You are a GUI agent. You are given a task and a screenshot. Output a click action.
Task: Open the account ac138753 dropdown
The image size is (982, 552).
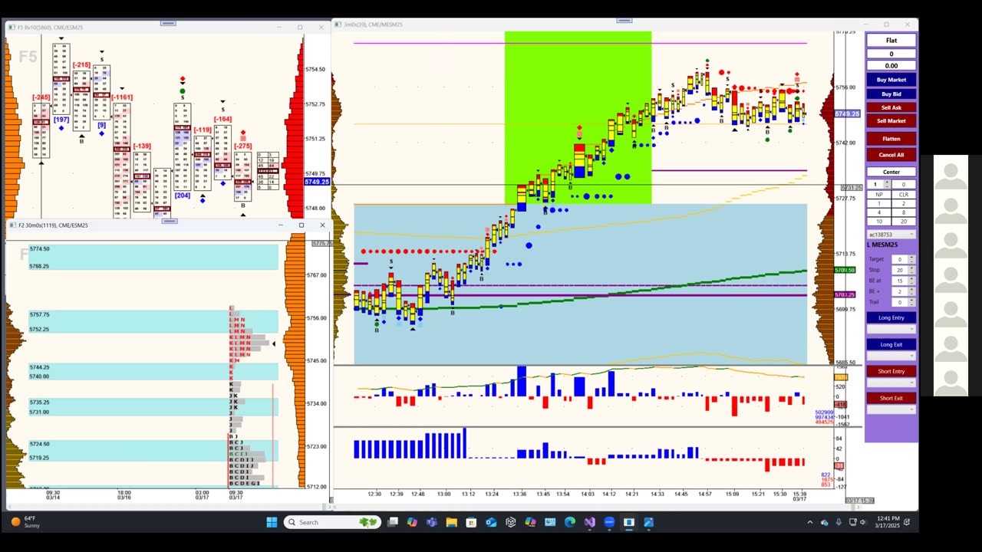tap(891, 235)
